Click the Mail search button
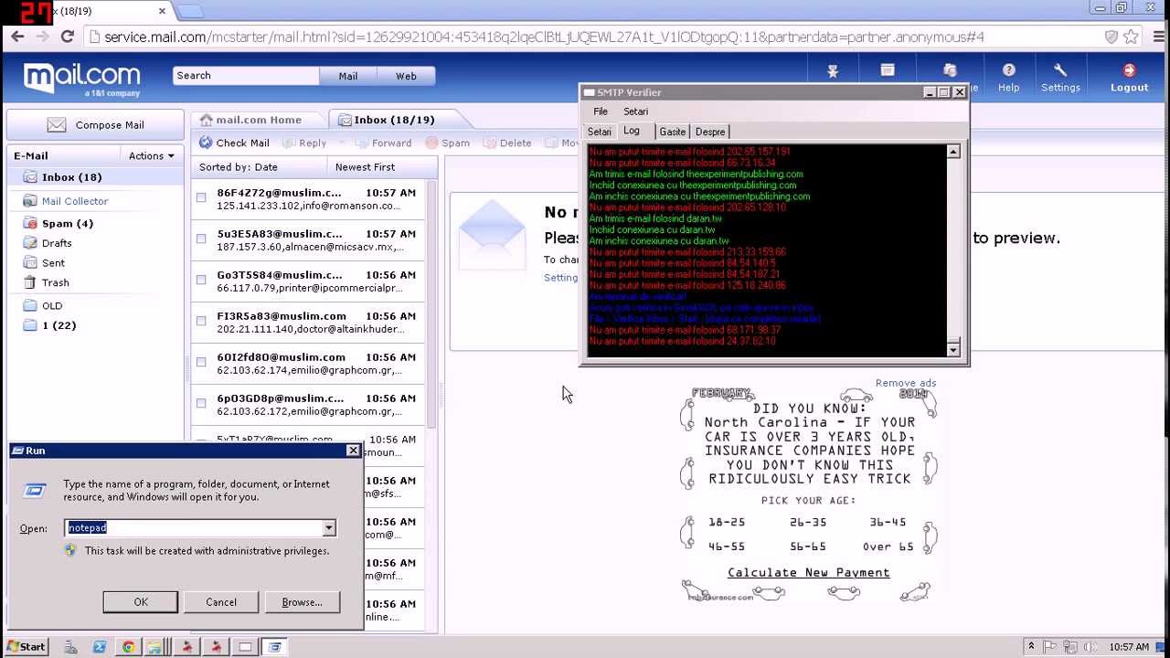1170x658 pixels. [x=348, y=76]
